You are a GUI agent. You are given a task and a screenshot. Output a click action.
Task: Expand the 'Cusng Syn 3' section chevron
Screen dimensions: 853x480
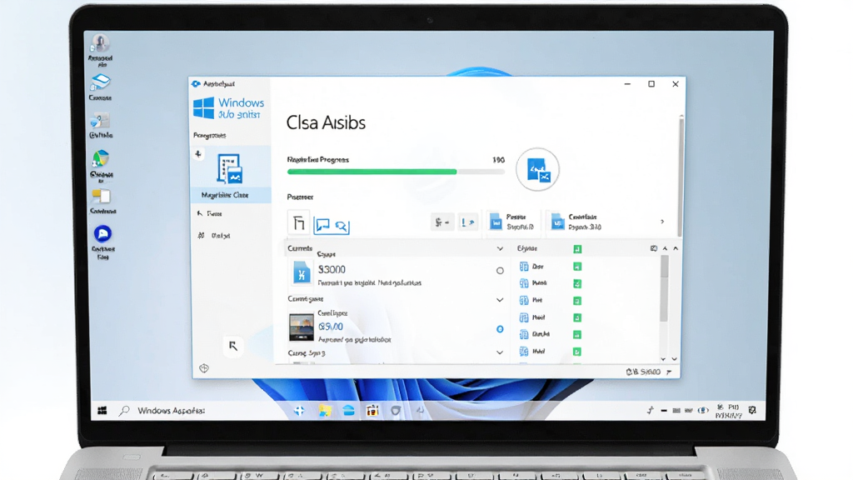pyautogui.click(x=500, y=352)
